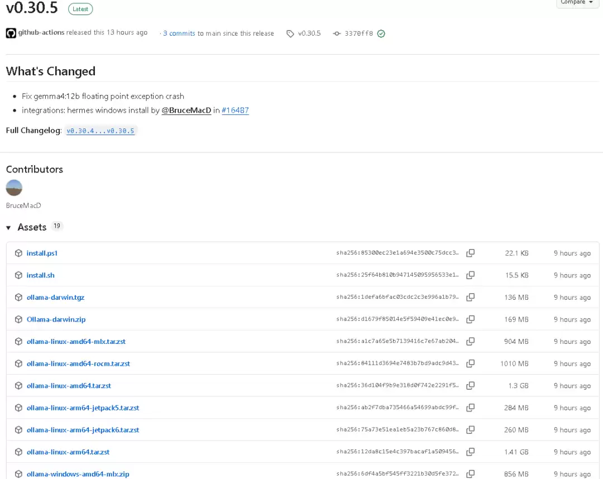The width and height of the screenshot is (603, 479).
Task: Click the 904 MB size value
Action: coord(516,341)
